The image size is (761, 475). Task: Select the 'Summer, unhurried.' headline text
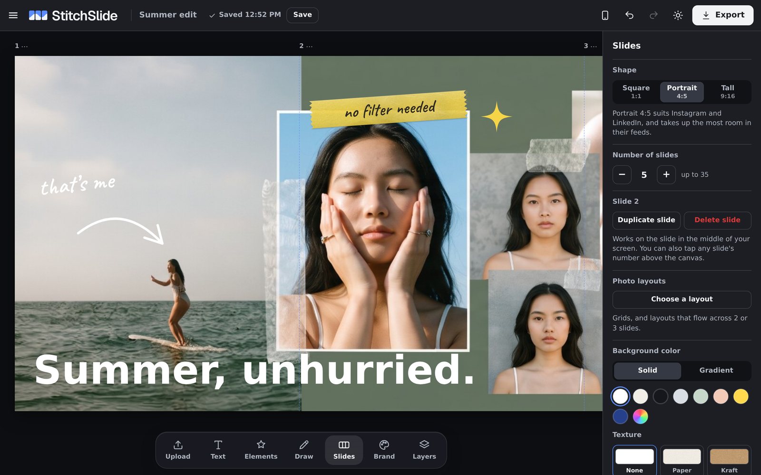pos(254,370)
